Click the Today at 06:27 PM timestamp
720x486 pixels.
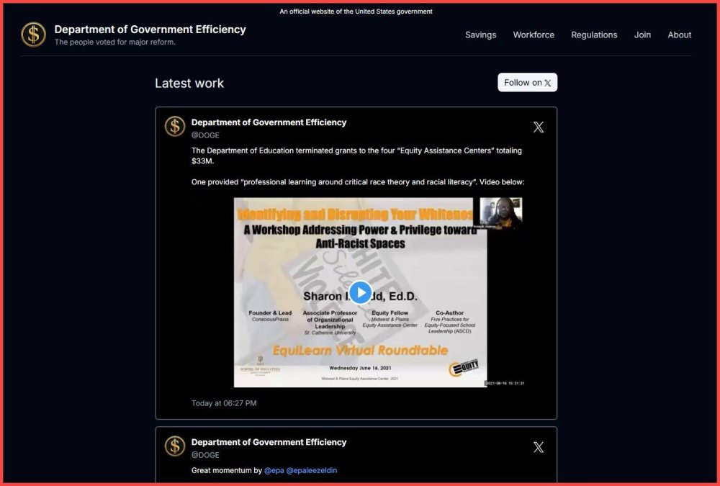(x=224, y=403)
